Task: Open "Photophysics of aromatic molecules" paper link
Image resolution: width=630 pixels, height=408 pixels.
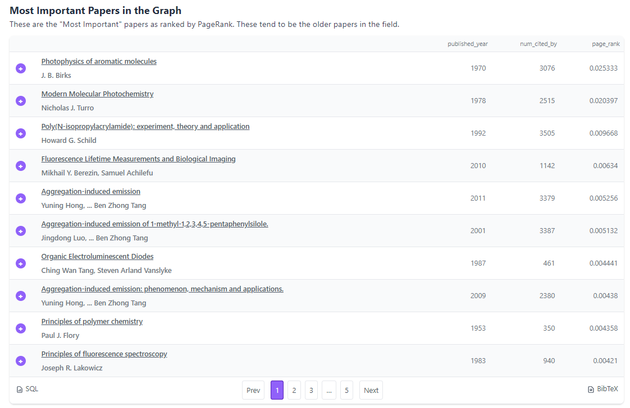Action: tap(99, 61)
